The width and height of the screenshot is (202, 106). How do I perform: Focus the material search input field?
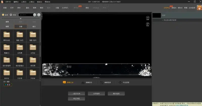(x=26, y=15)
